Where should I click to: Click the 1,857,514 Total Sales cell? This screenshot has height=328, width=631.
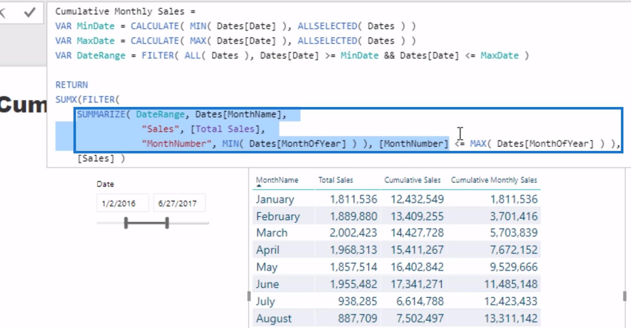point(353,267)
